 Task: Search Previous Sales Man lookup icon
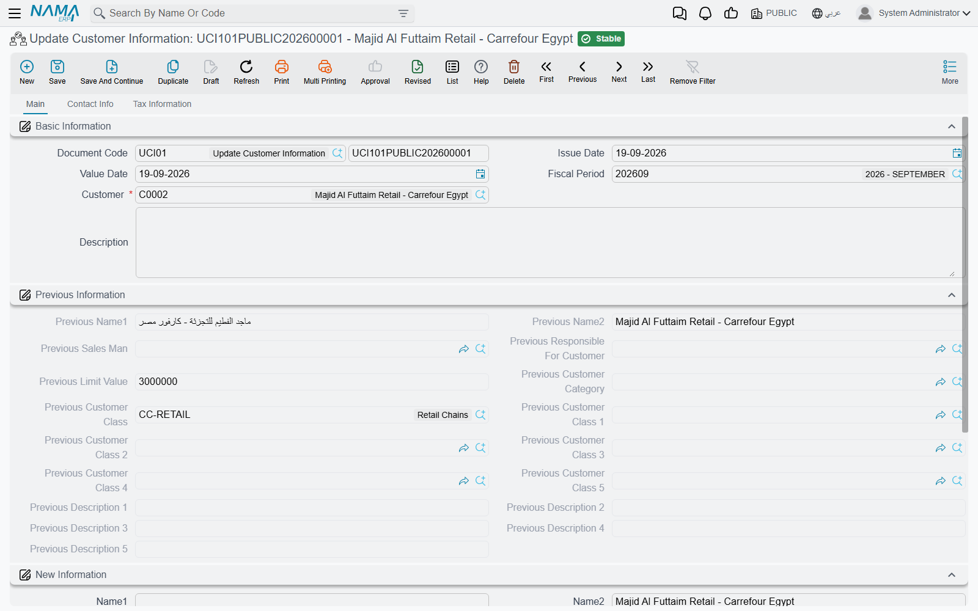pos(480,349)
